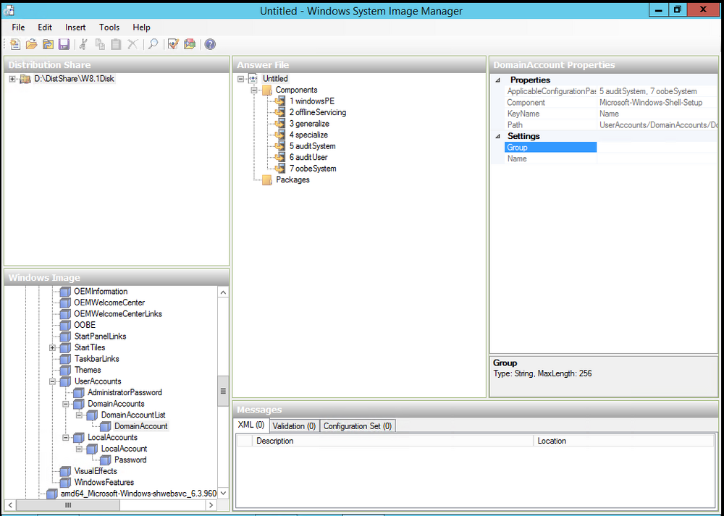Viewport: 724px width, 516px height.
Task: Click the Untitled answer file document icon
Action: coord(253,78)
